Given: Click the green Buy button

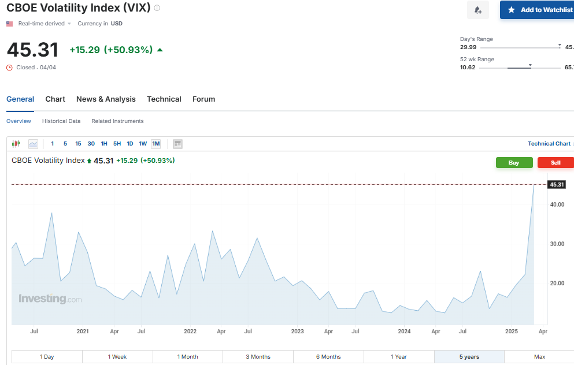Looking at the screenshot, I should [514, 163].
